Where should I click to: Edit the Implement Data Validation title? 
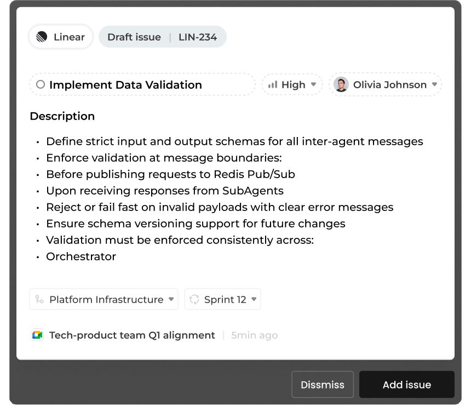(x=125, y=84)
